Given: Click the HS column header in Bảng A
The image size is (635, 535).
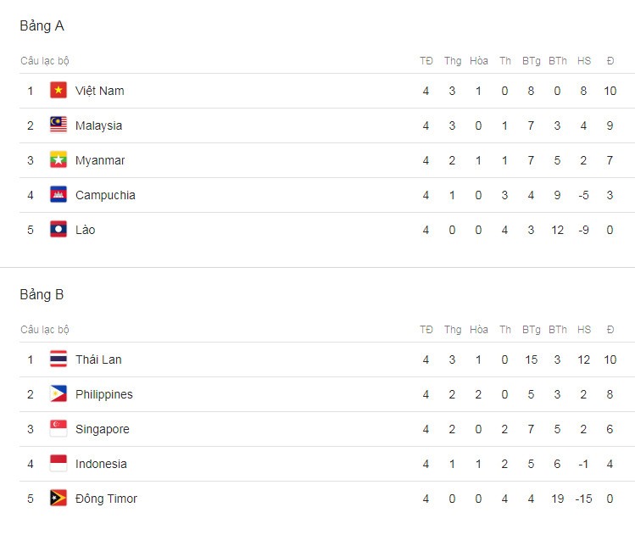Looking at the screenshot, I should point(583,61).
